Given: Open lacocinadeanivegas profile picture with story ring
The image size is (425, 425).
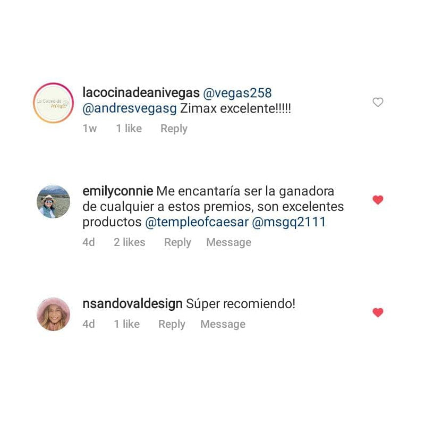Looking at the screenshot, I should pos(54,103).
